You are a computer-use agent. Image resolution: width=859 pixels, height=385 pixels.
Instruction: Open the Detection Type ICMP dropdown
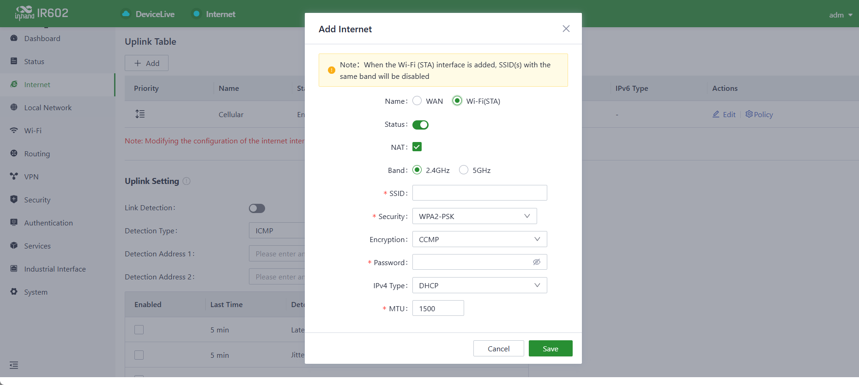(277, 231)
